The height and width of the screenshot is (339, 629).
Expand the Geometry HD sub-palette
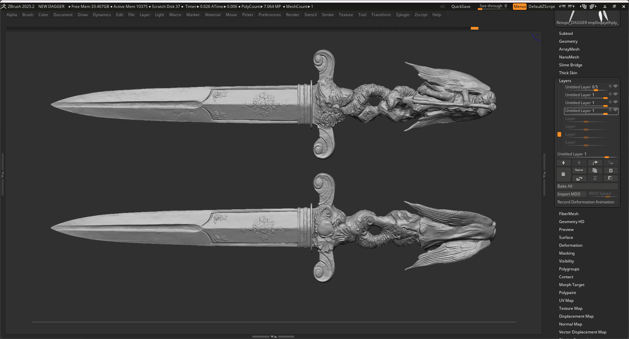point(572,222)
